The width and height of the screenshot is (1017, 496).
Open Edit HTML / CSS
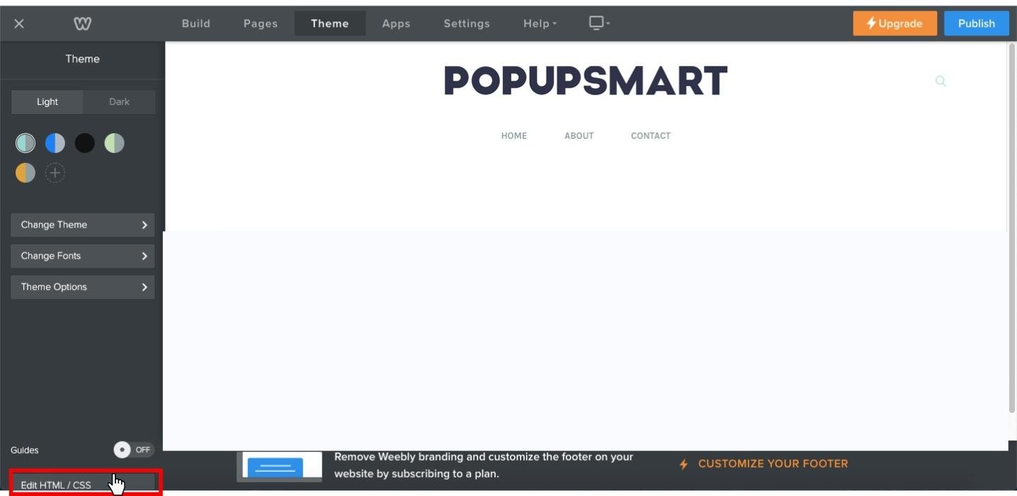tap(83, 485)
